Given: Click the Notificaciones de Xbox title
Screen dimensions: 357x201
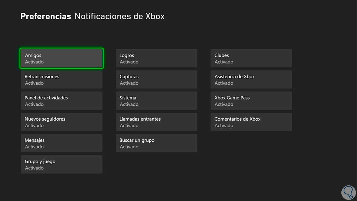Looking at the screenshot, I should click(120, 16).
